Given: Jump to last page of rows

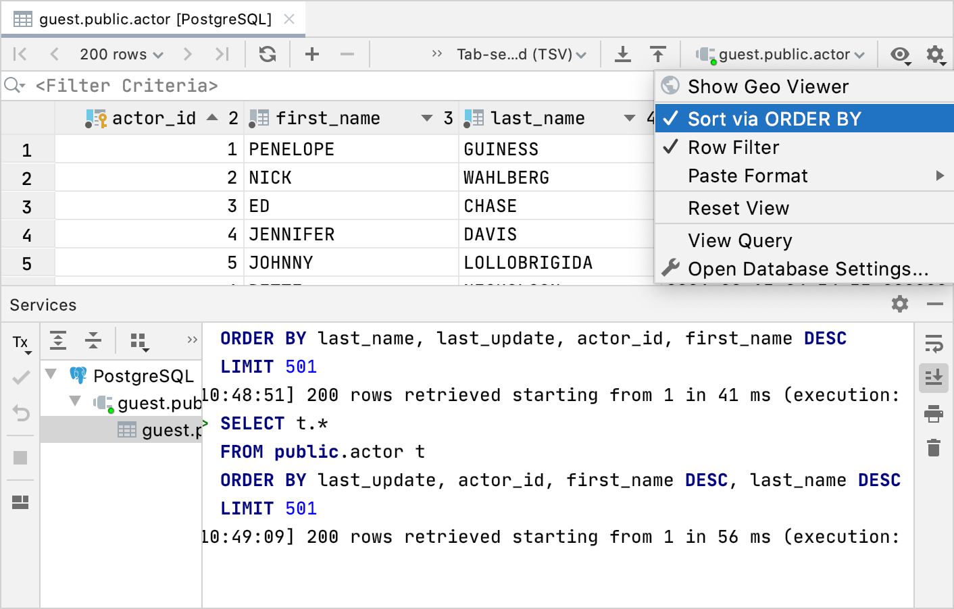Looking at the screenshot, I should (x=222, y=54).
